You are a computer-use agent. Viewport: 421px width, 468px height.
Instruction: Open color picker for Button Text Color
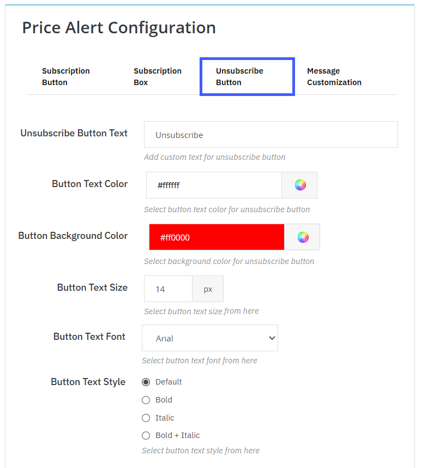(300, 185)
